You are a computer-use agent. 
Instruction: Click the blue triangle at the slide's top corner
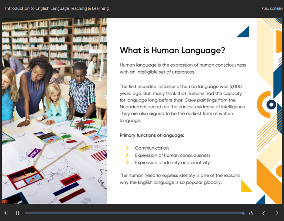245,33
